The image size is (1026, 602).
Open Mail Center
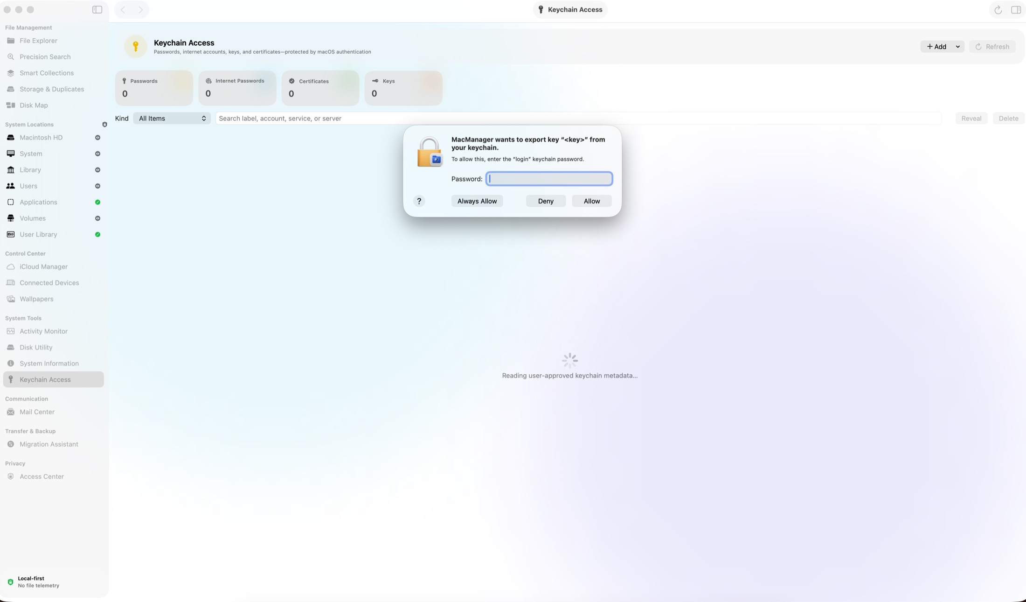pos(53,412)
